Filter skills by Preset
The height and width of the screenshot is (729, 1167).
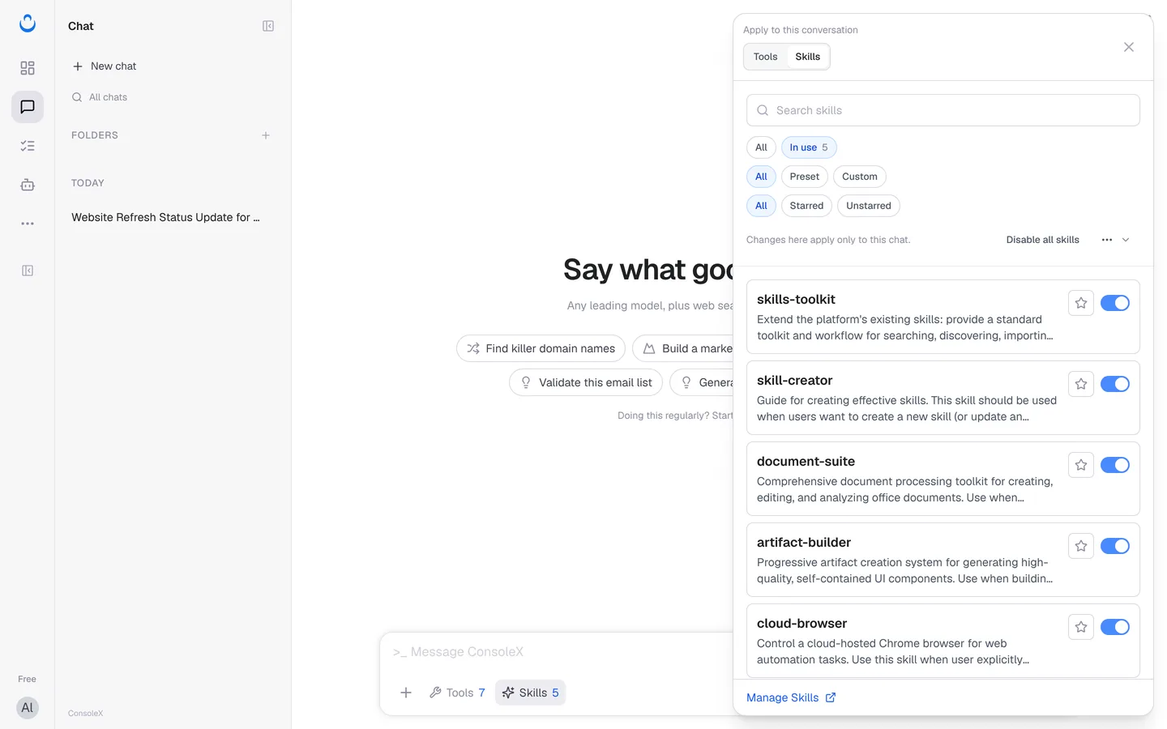pos(805,177)
